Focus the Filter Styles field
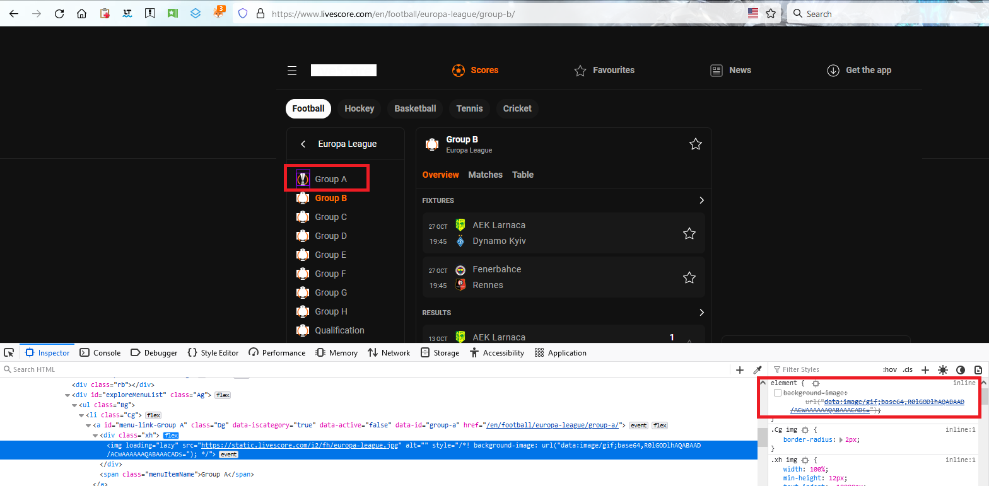 pos(823,370)
